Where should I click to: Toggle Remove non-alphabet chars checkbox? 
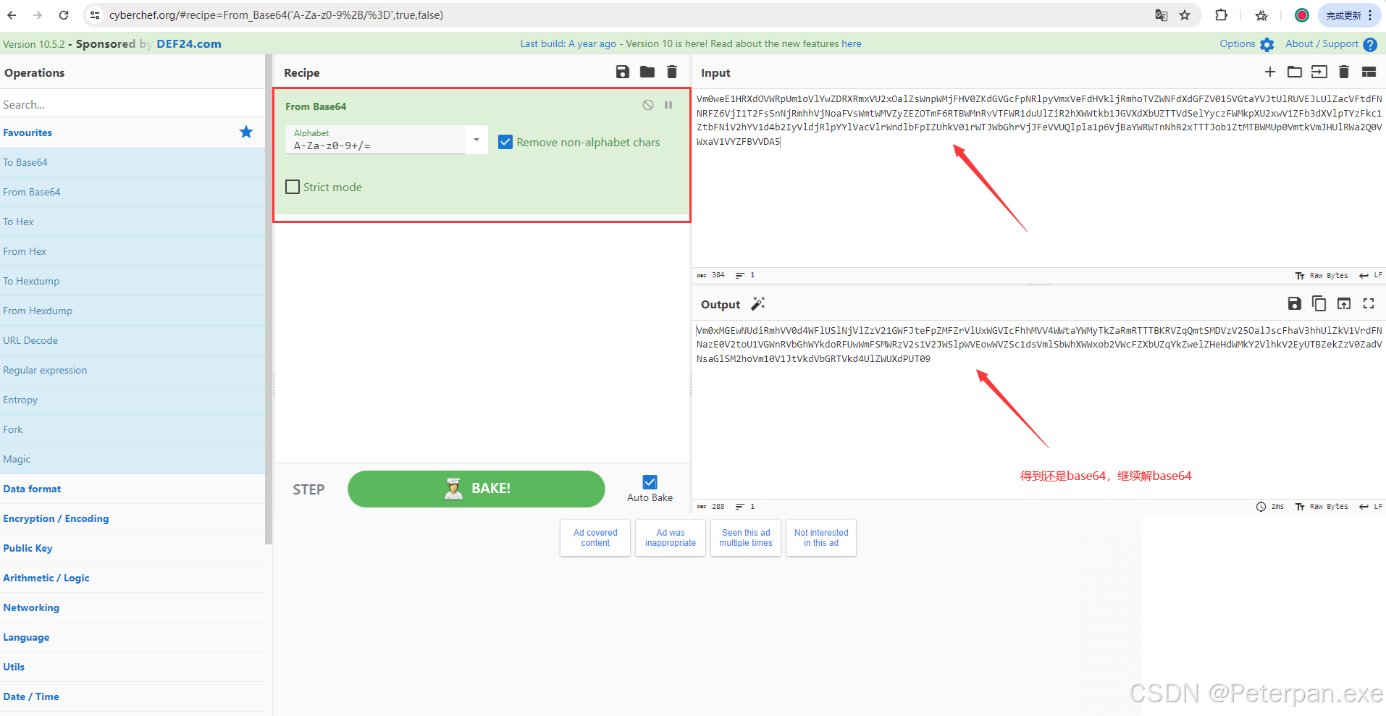pyautogui.click(x=505, y=142)
